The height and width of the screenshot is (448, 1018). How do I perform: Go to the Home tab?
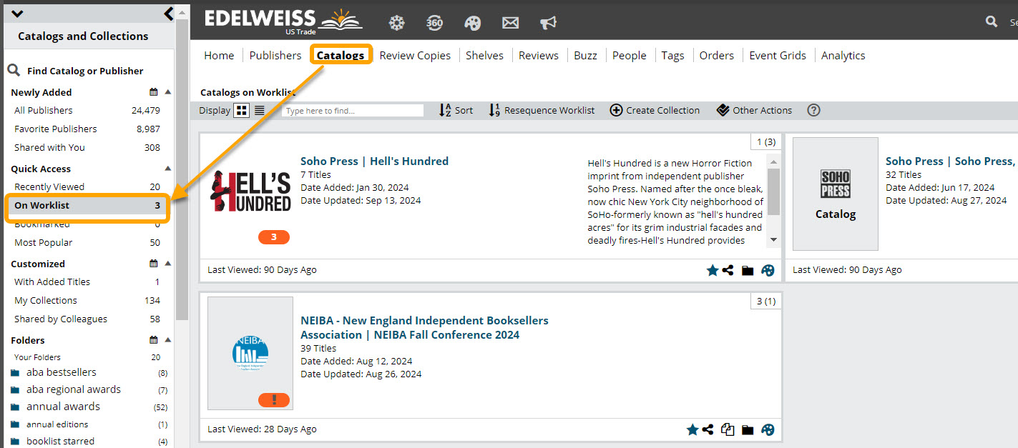click(219, 55)
